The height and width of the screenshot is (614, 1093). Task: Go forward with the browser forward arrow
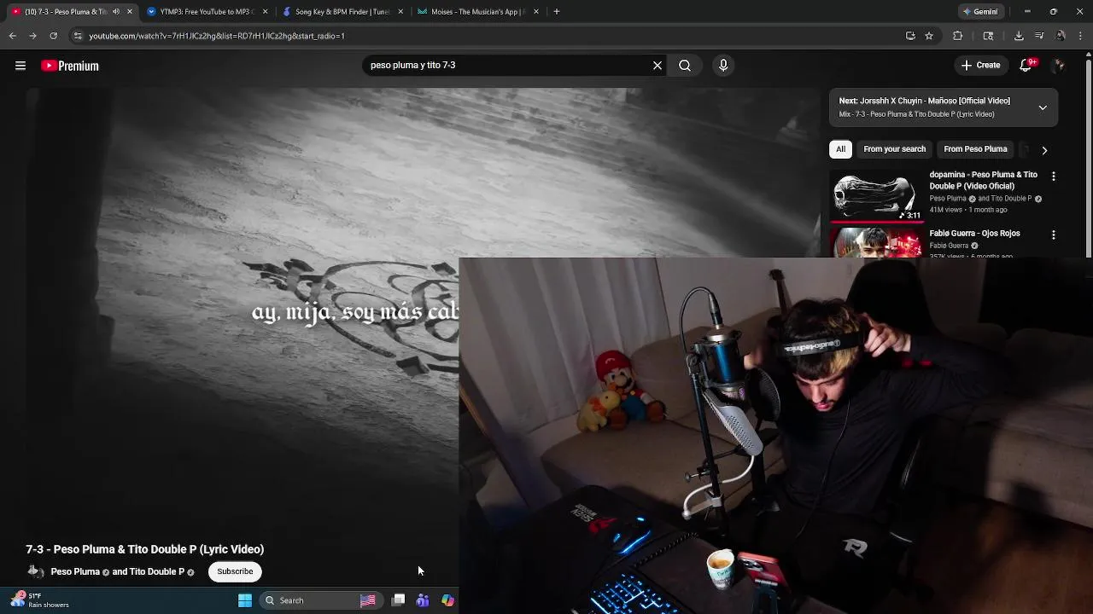[32, 36]
